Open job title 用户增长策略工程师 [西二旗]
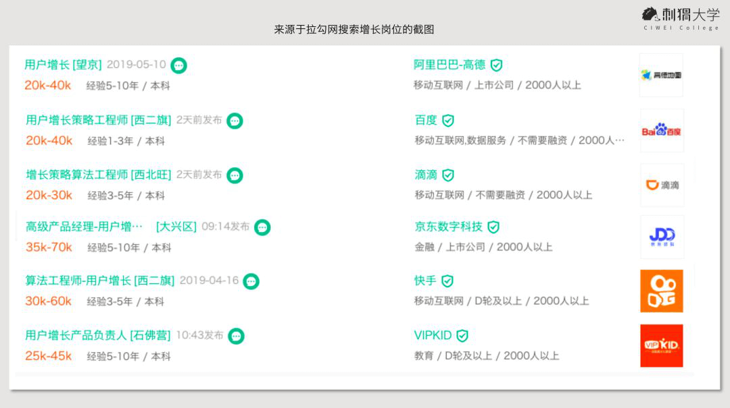The image size is (730, 408). (98, 120)
